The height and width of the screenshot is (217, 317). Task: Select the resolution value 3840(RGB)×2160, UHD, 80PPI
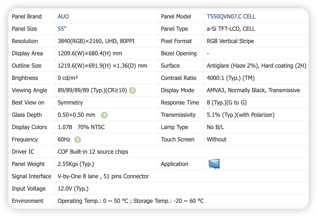96,41
